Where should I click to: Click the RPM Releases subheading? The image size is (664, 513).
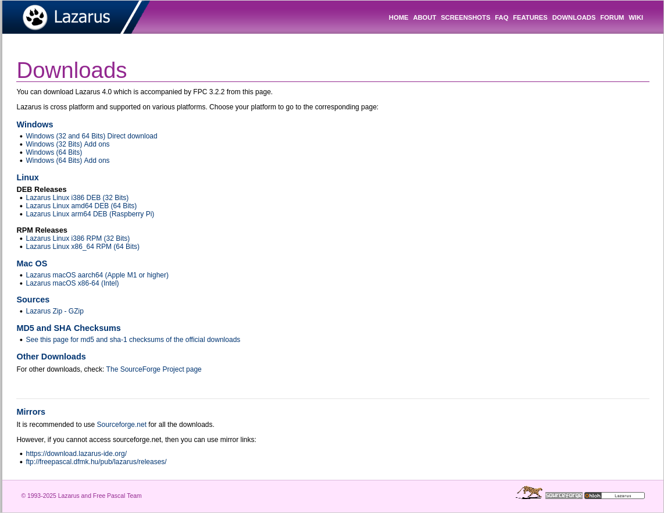[x=42, y=230]
